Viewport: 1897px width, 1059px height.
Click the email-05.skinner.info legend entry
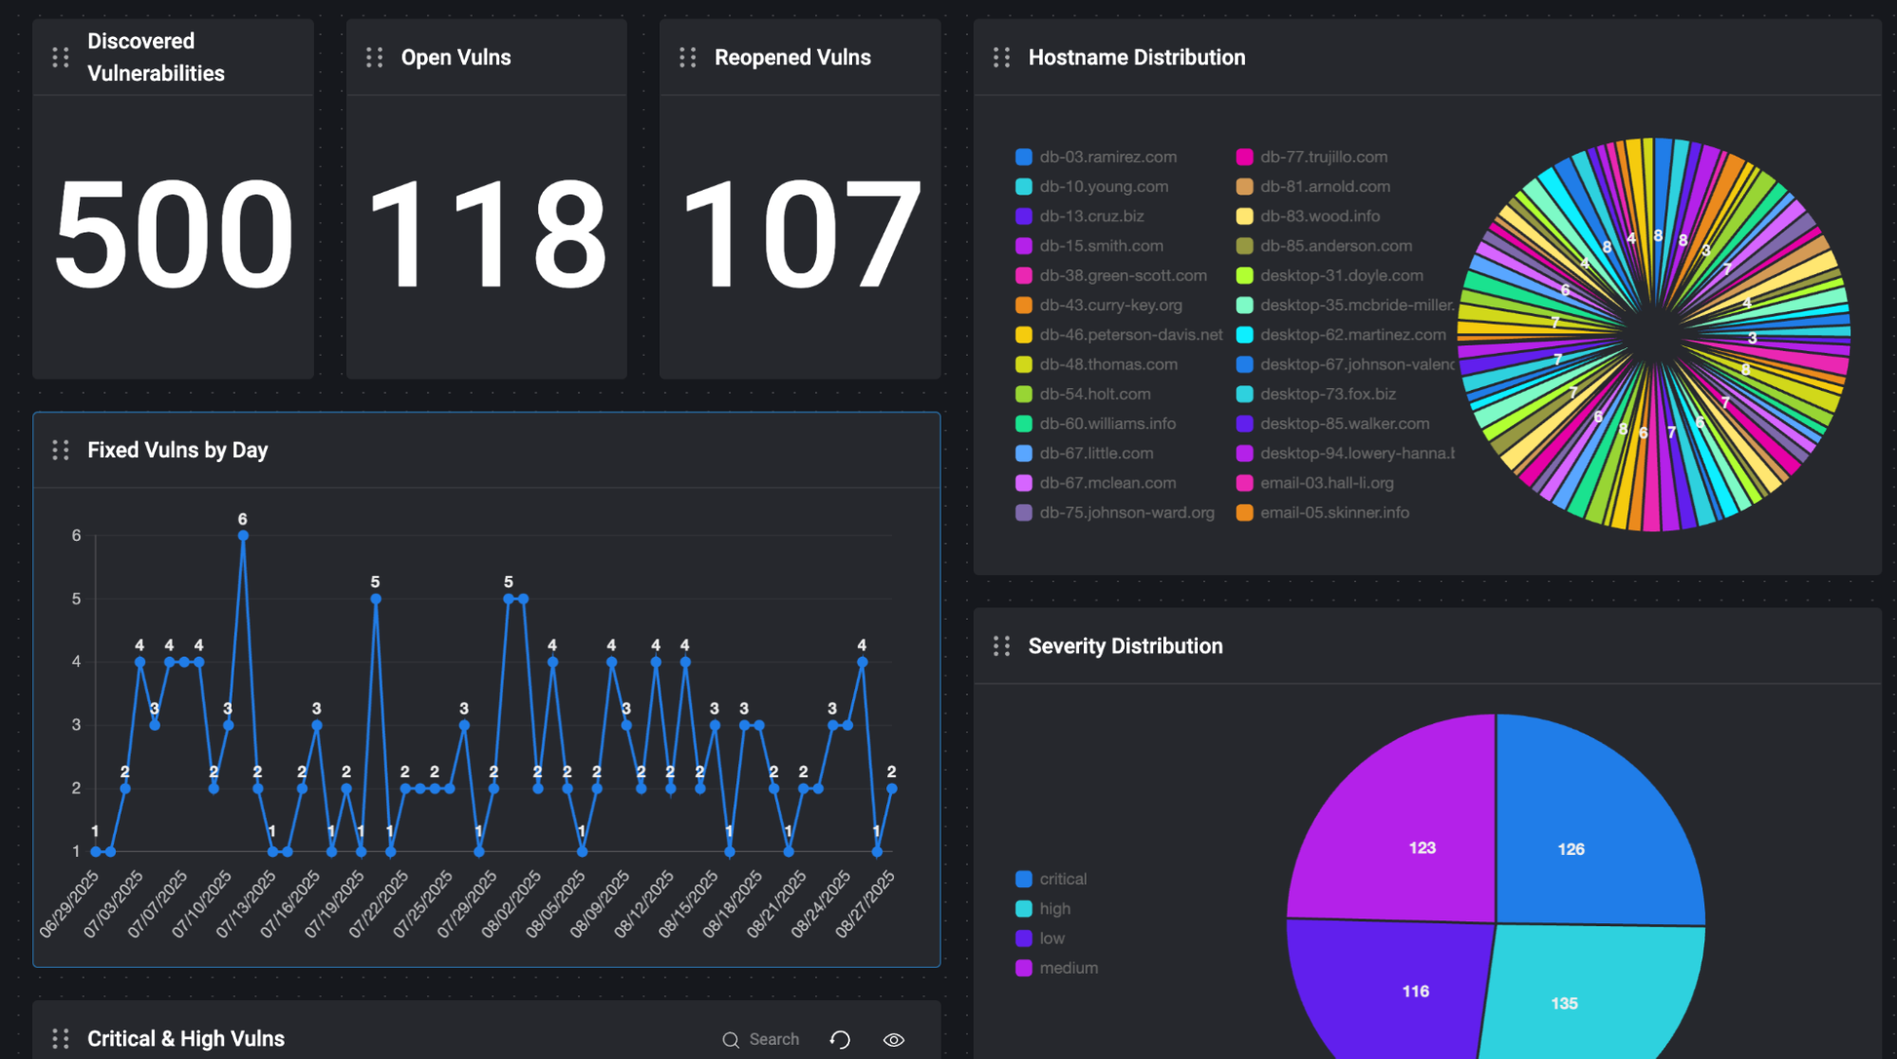1333,513
